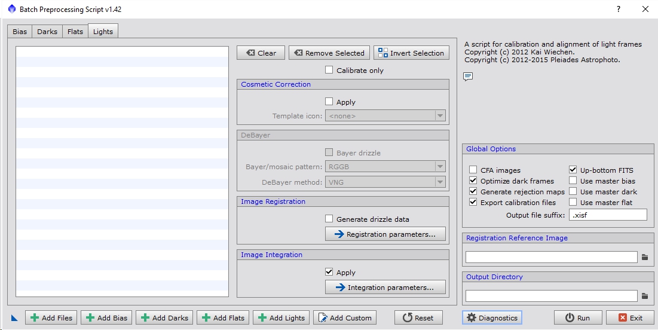Switch to the Darks tab
Image resolution: width=658 pixels, height=330 pixels.
pyautogui.click(x=47, y=32)
